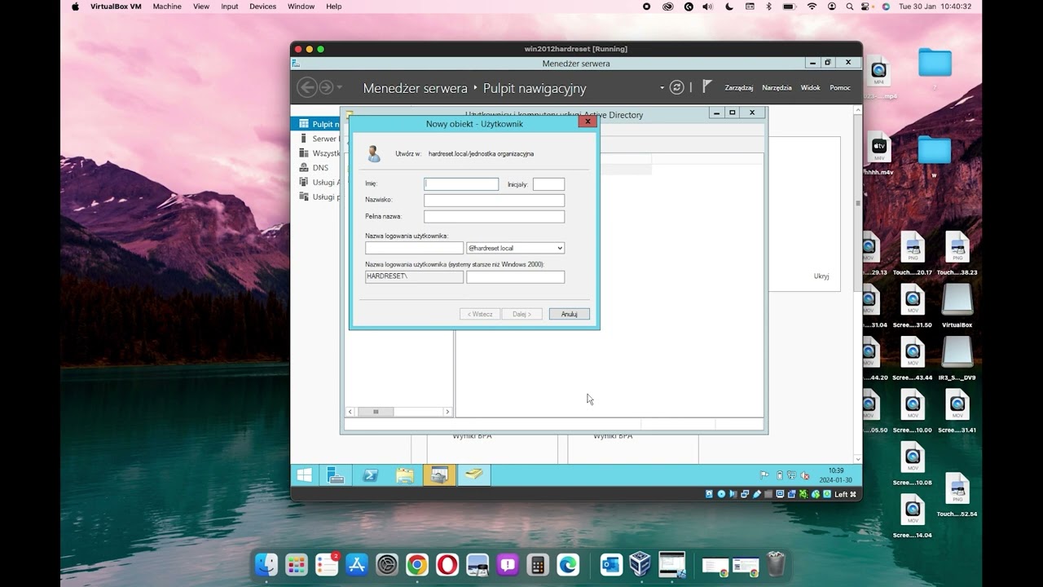Click the network icon in Windows tray
The image size is (1043, 587).
coord(791,475)
